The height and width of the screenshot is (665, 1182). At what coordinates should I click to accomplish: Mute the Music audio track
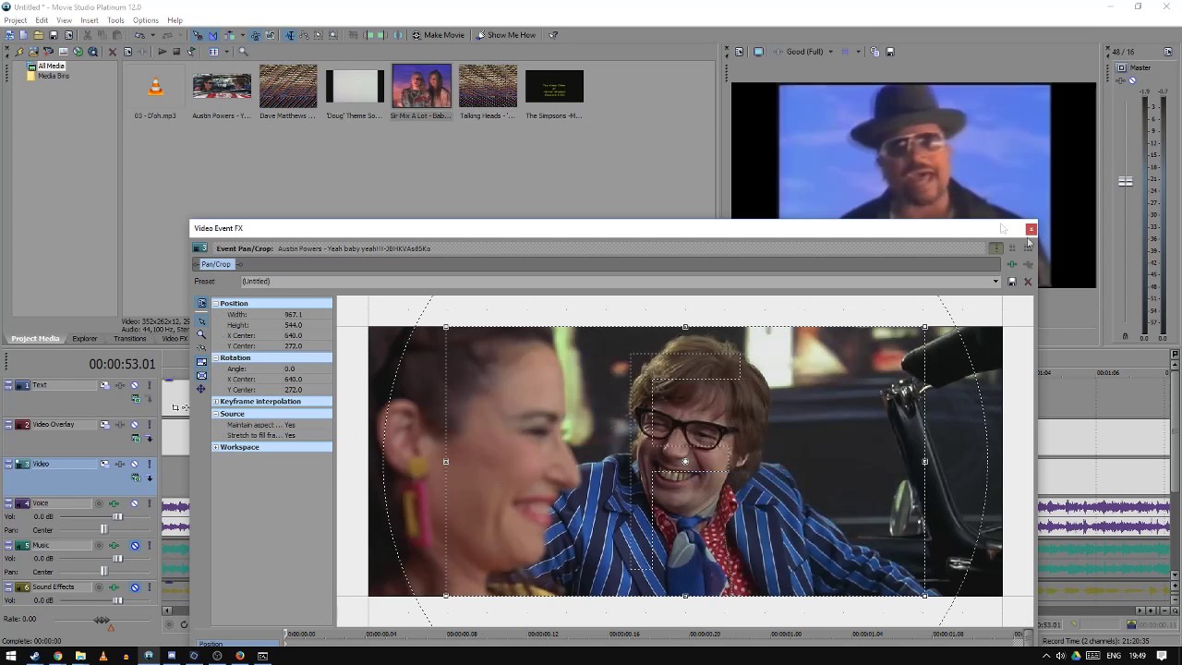(x=135, y=546)
